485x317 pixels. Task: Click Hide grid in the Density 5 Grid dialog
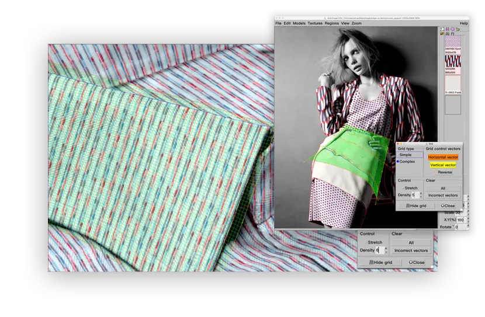tap(416, 205)
